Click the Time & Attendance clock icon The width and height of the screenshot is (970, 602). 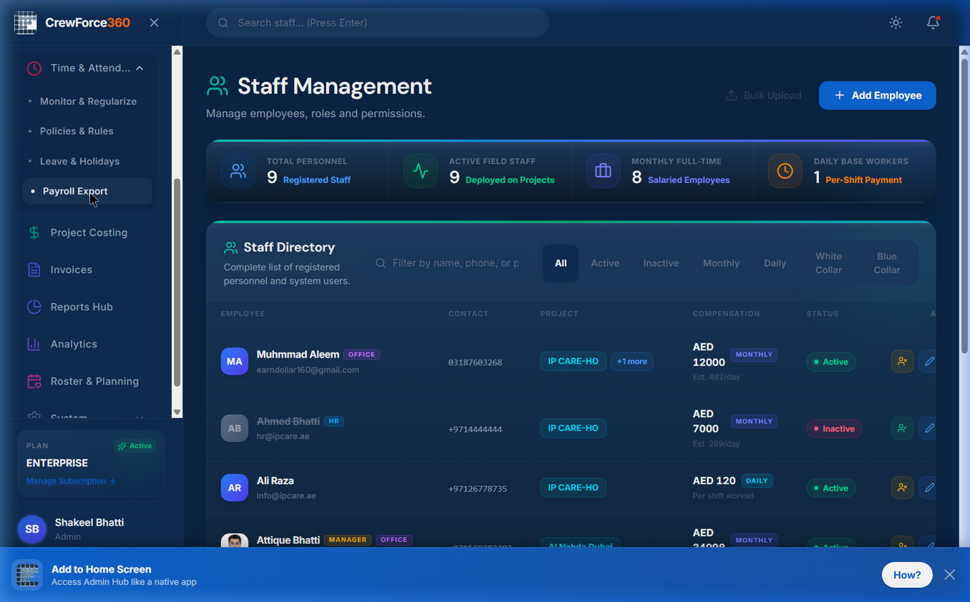[x=34, y=68]
